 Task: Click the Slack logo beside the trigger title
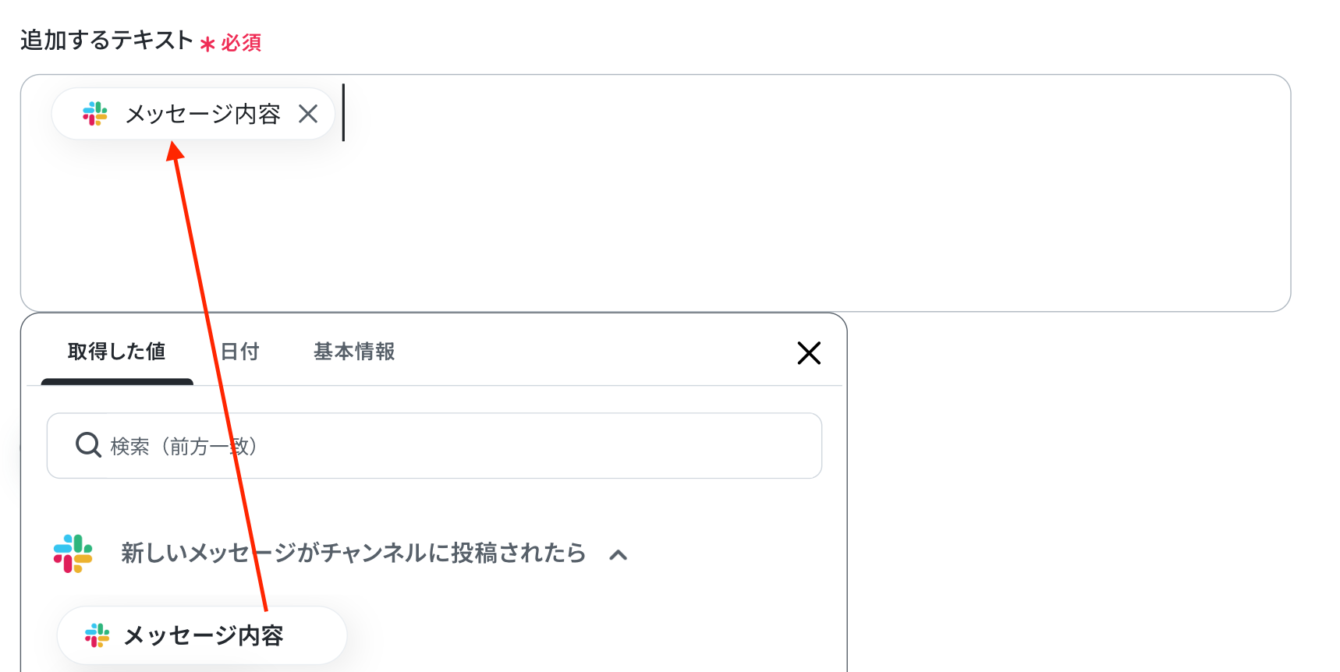tap(73, 554)
